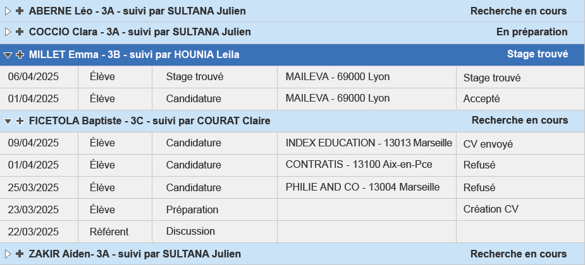The height and width of the screenshot is (265, 585).
Task: Click the CV envoyé result cell
Action: 520,143
